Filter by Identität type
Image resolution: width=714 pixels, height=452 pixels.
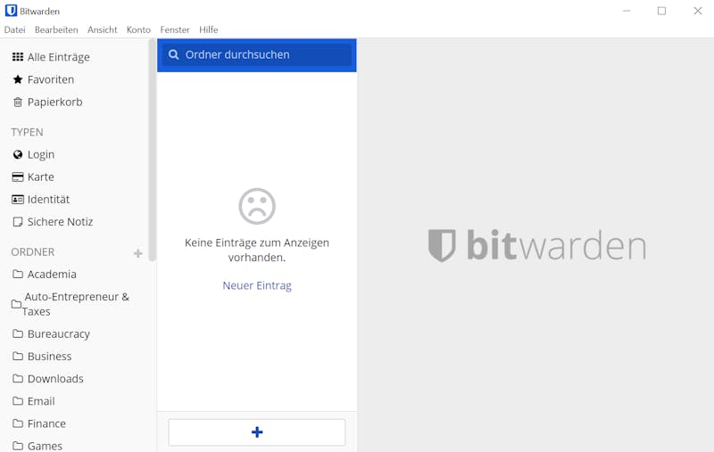tap(49, 199)
